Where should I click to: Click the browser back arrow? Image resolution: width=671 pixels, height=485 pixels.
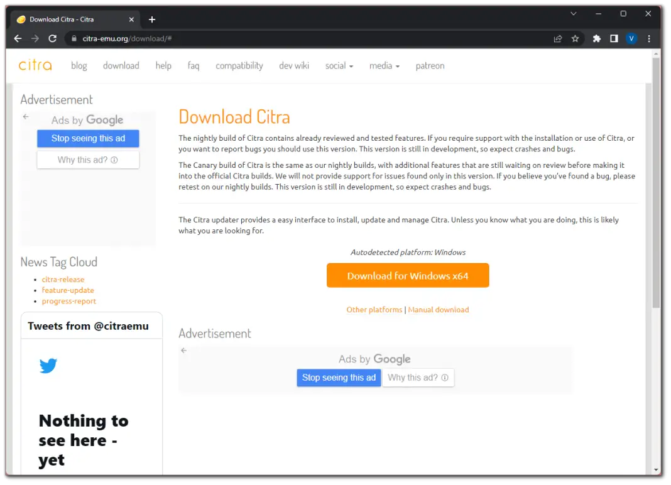[x=18, y=39]
